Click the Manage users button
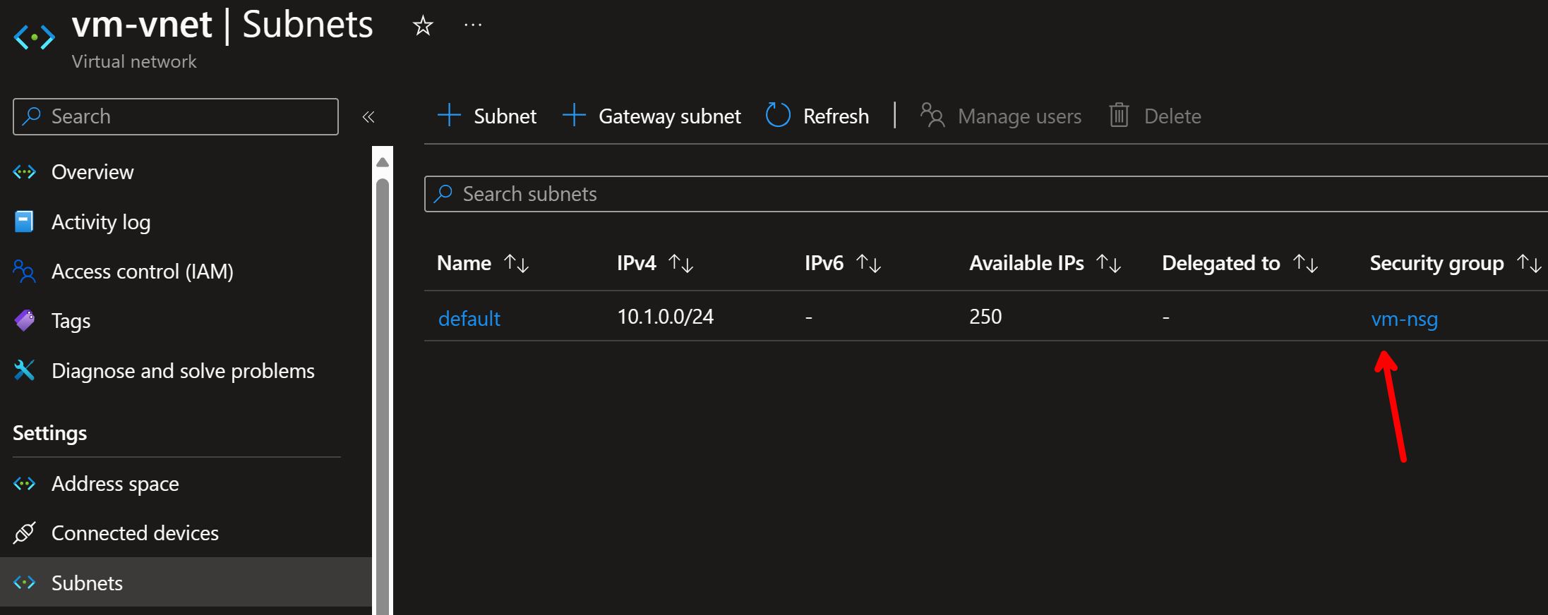 click(1000, 116)
